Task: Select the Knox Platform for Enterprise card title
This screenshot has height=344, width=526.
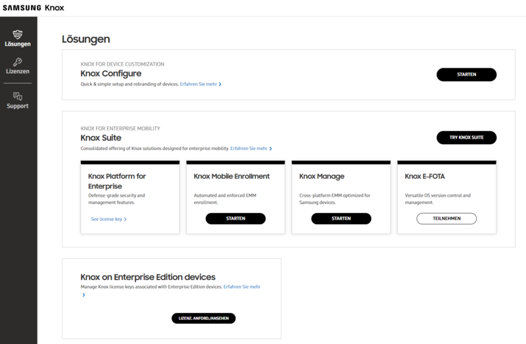Action: (117, 182)
